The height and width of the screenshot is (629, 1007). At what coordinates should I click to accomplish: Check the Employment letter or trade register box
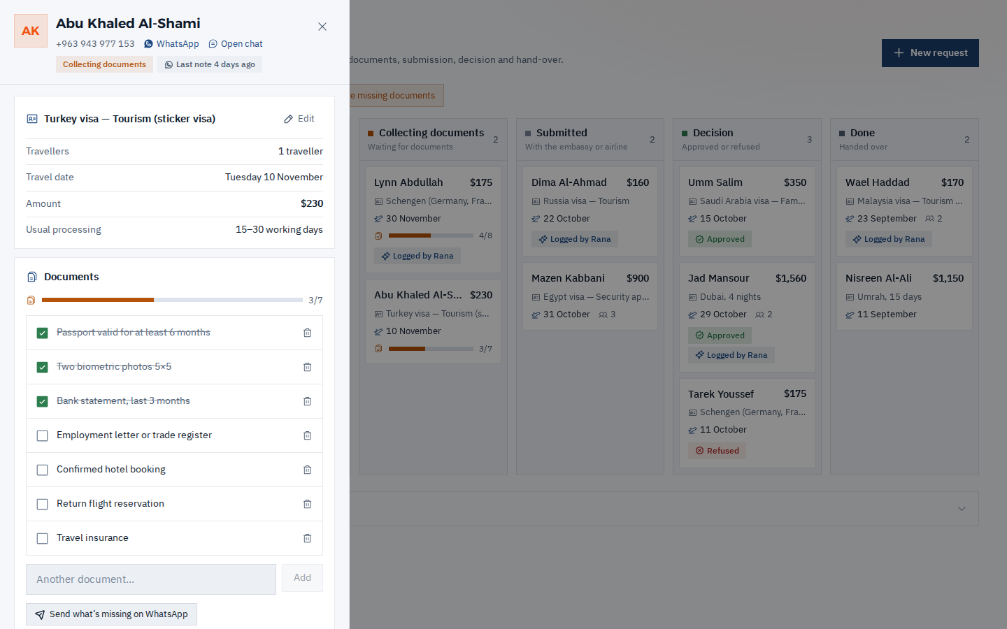[x=42, y=435]
